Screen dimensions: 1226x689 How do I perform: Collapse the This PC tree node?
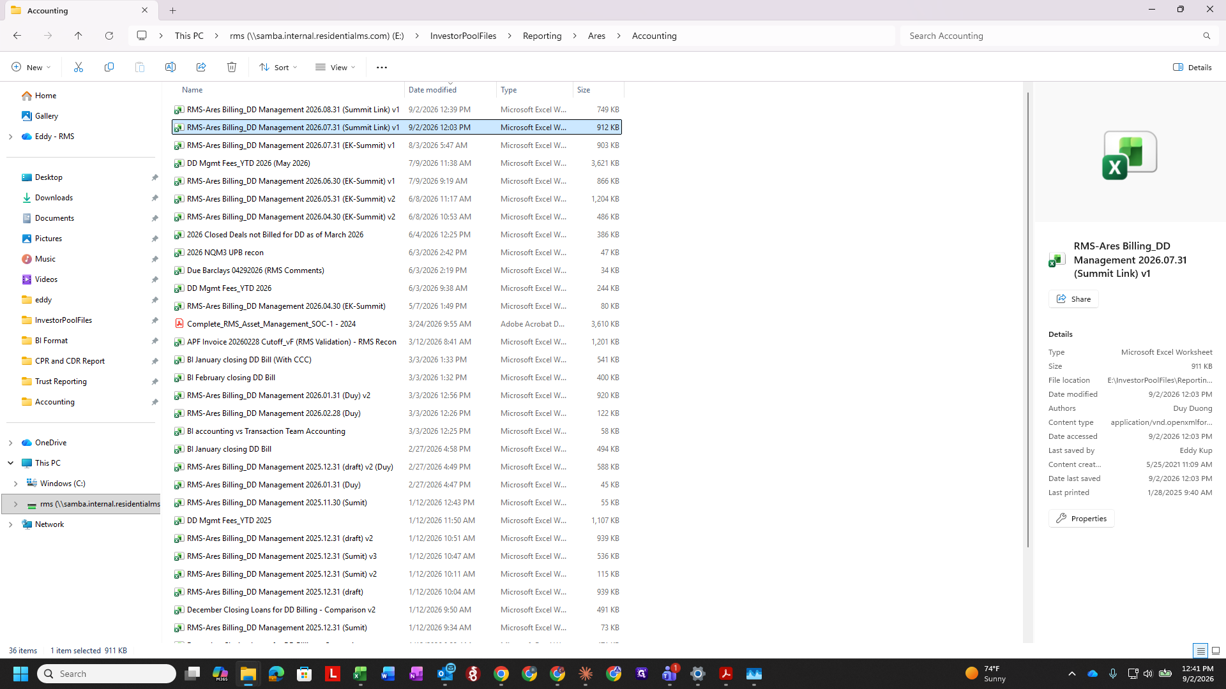pos(10,463)
